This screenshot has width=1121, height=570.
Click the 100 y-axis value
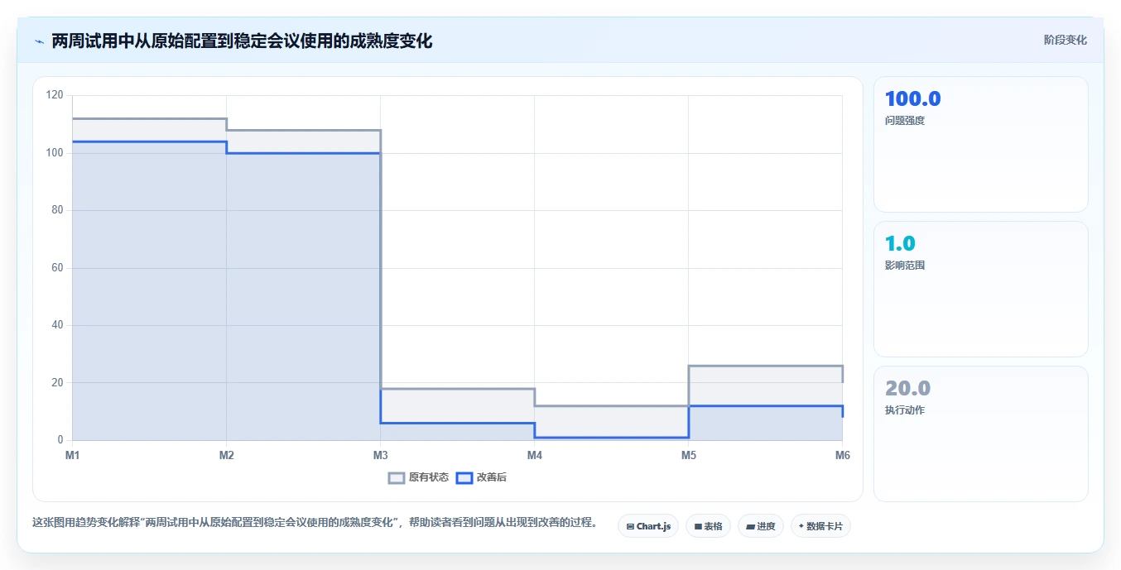[x=55, y=153]
